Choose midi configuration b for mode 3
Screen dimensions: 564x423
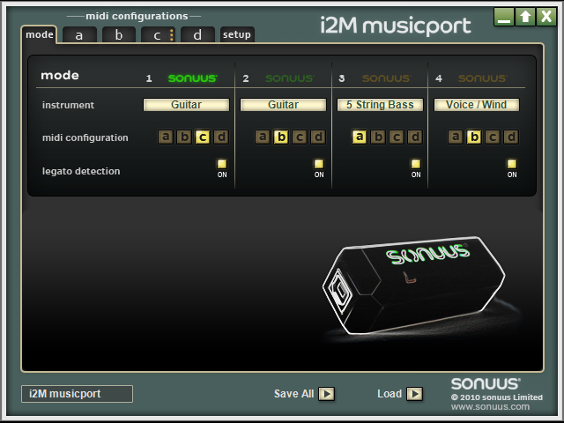pos(378,137)
